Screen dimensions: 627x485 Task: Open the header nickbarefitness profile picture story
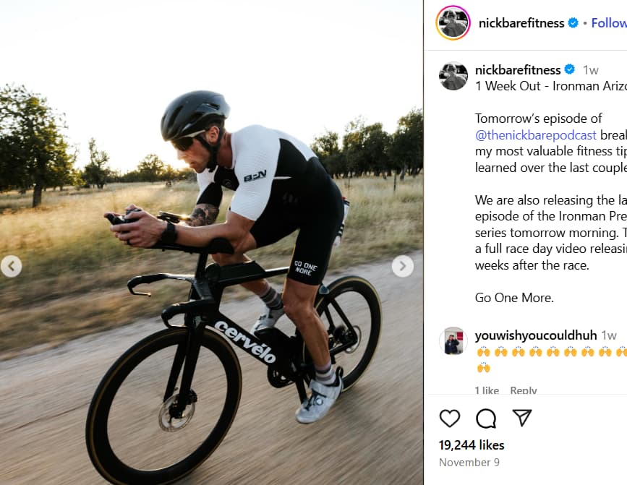[x=453, y=23]
